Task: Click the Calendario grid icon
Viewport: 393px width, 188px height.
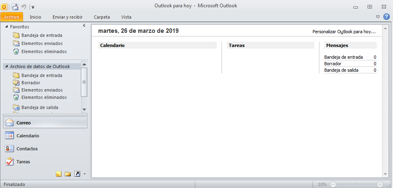Action: pyautogui.click(x=10, y=136)
